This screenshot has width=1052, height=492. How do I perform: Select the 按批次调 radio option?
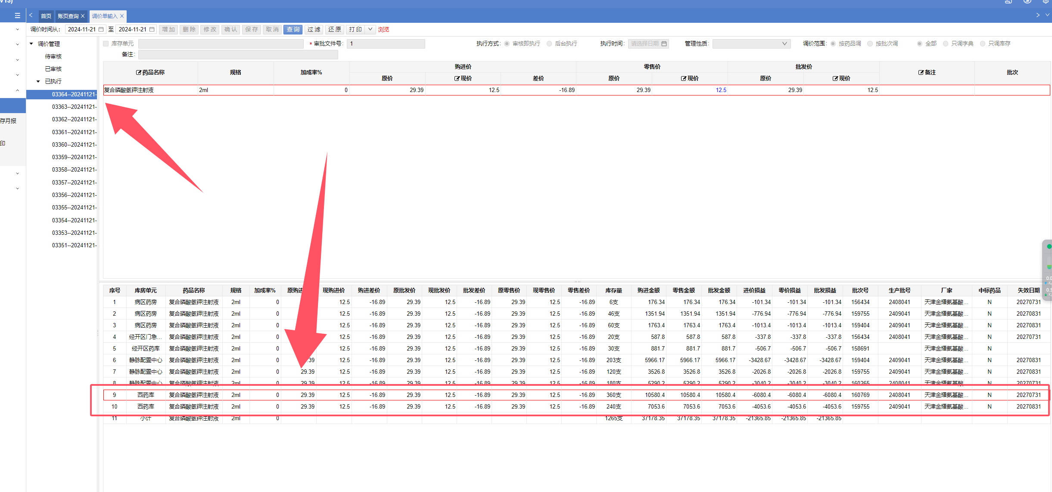click(x=870, y=43)
